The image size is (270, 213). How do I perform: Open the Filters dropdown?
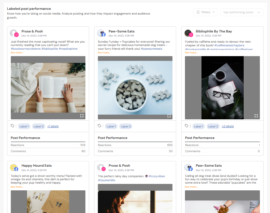coord(206,12)
